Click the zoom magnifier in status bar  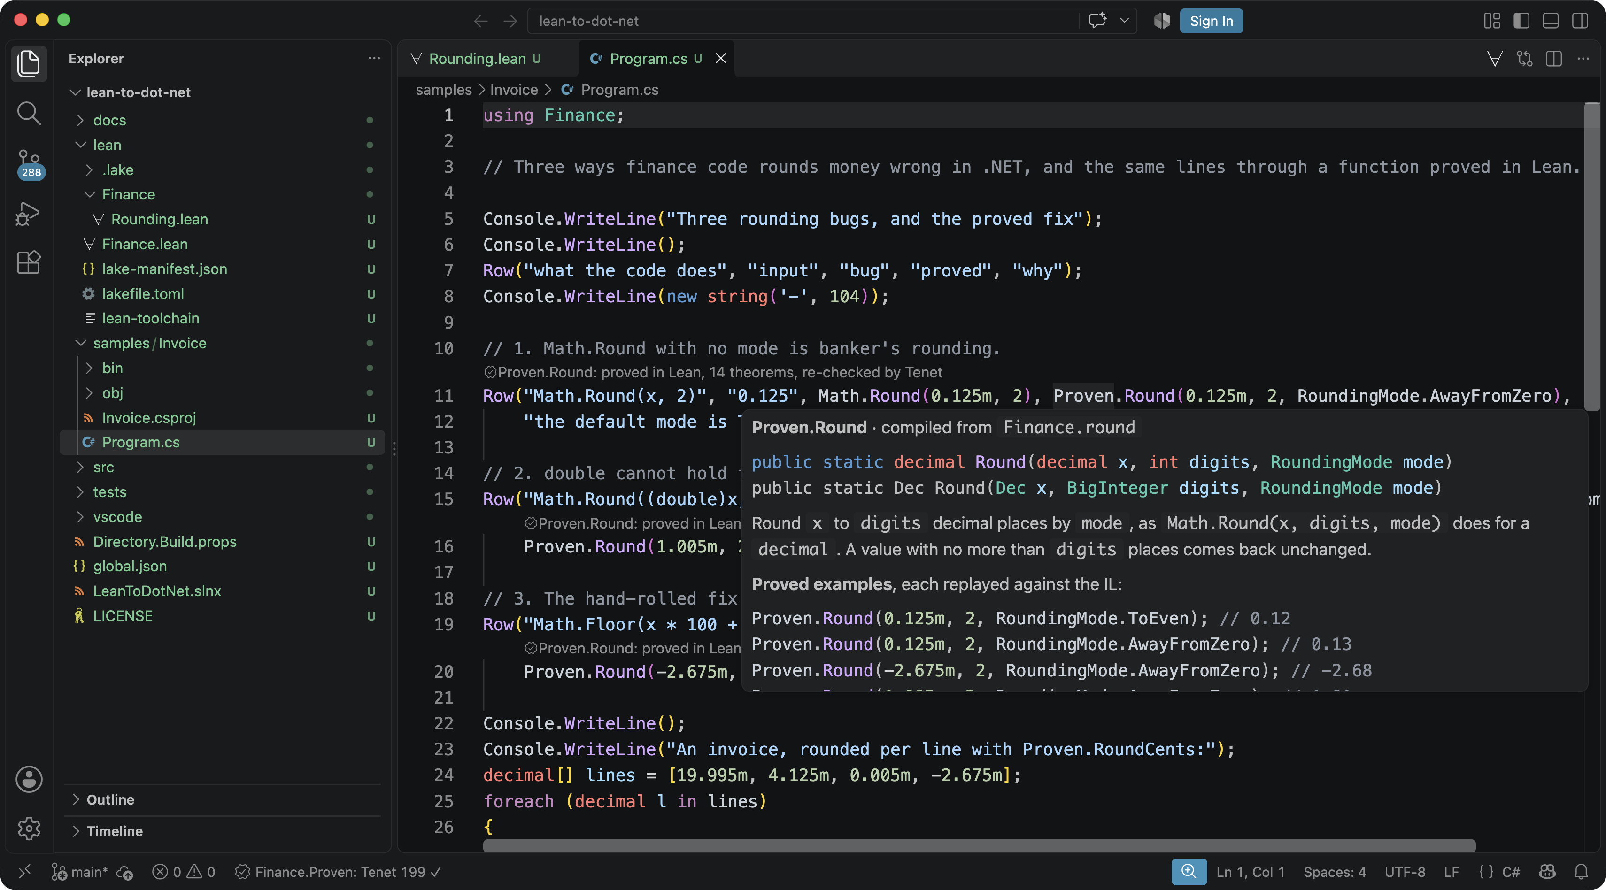point(1188,871)
